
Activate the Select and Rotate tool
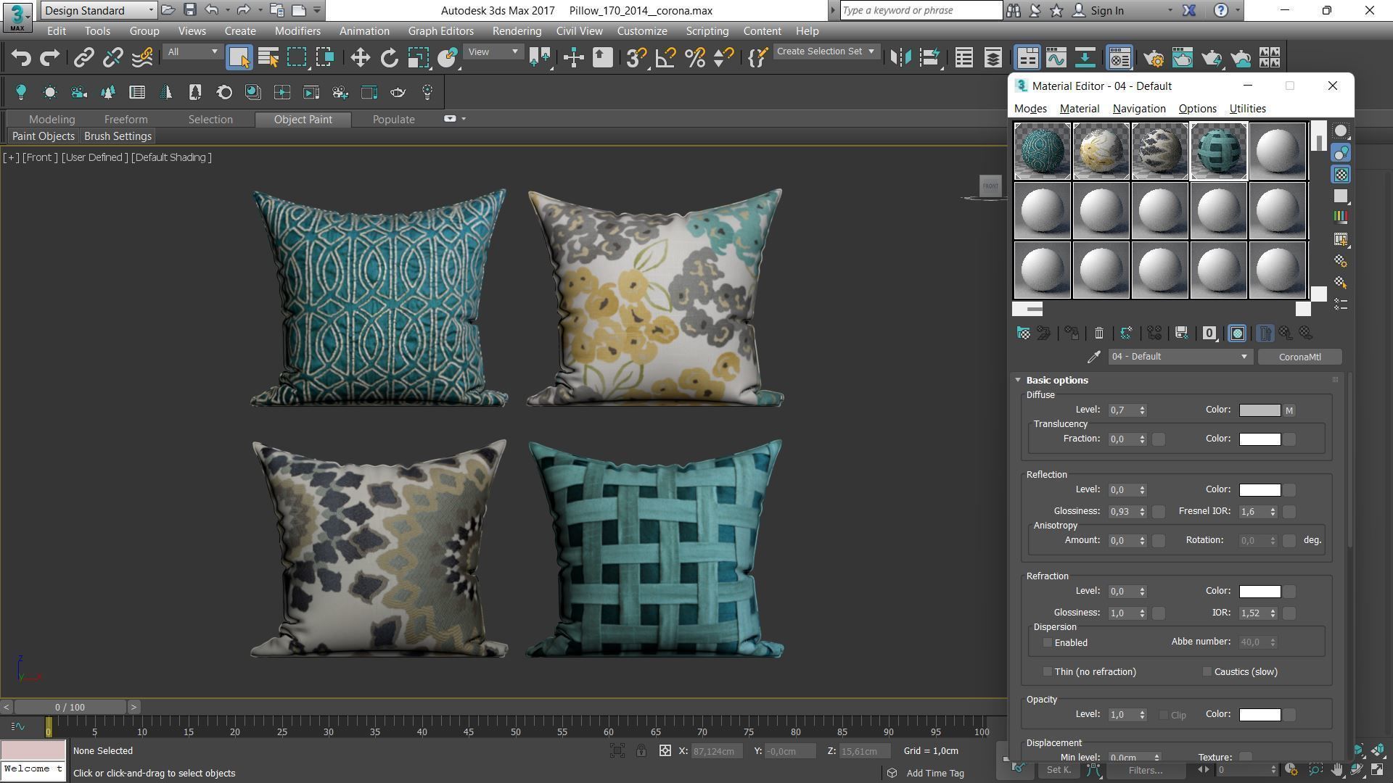(389, 58)
